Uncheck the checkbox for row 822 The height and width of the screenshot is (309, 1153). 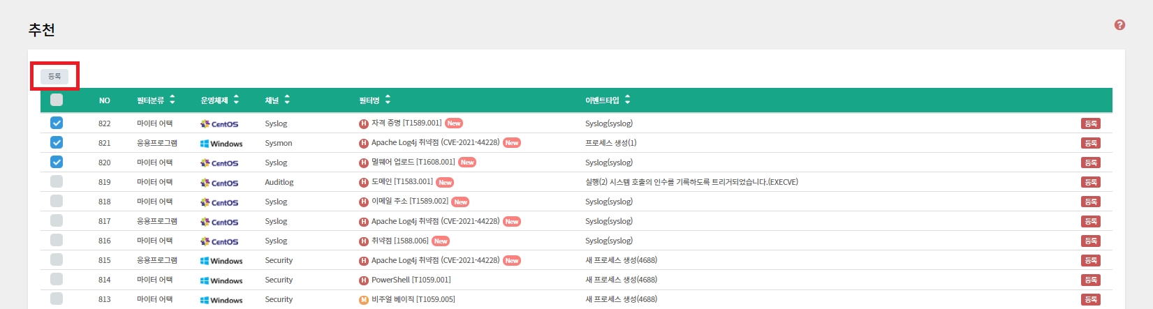click(57, 123)
